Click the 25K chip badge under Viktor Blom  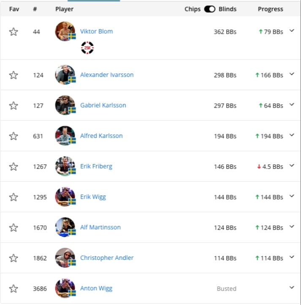87,48
